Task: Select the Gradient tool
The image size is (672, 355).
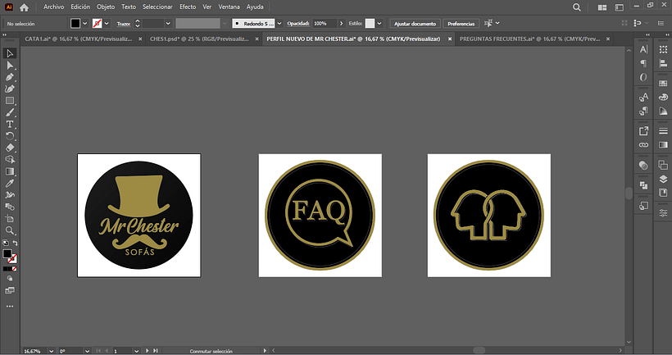Action: click(x=10, y=171)
